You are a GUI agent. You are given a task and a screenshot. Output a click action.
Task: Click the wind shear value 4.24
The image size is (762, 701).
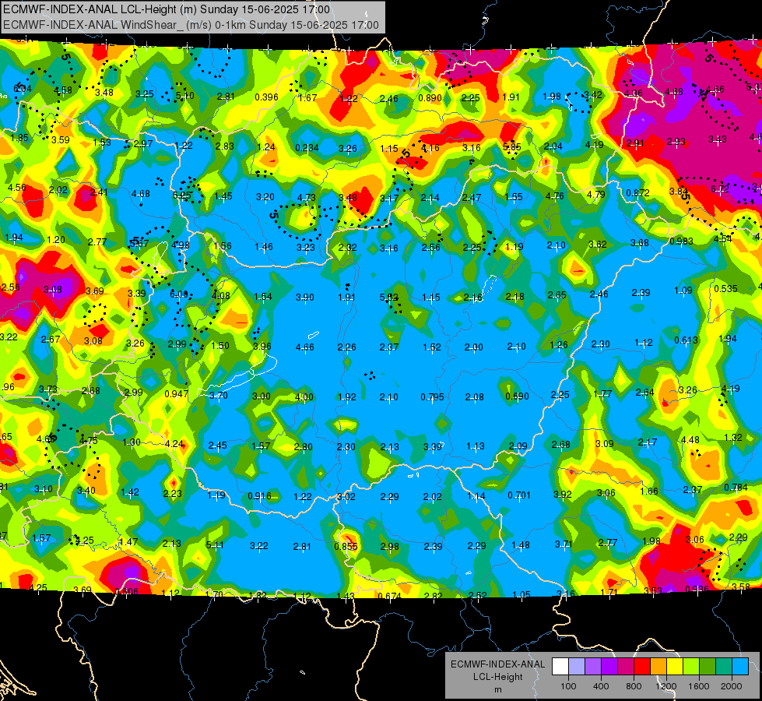tap(174, 444)
